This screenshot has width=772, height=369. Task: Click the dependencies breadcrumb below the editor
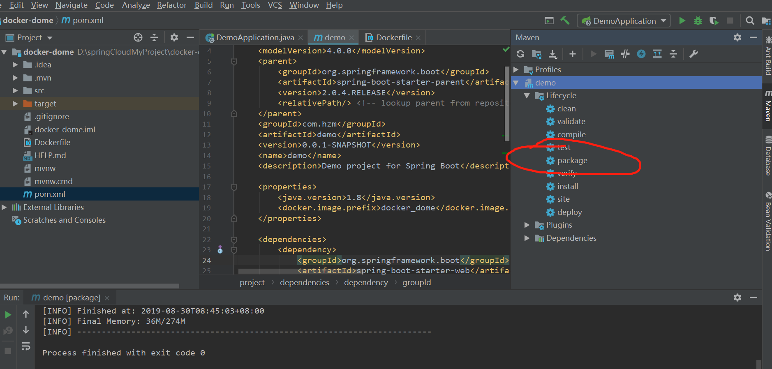(x=304, y=282)
